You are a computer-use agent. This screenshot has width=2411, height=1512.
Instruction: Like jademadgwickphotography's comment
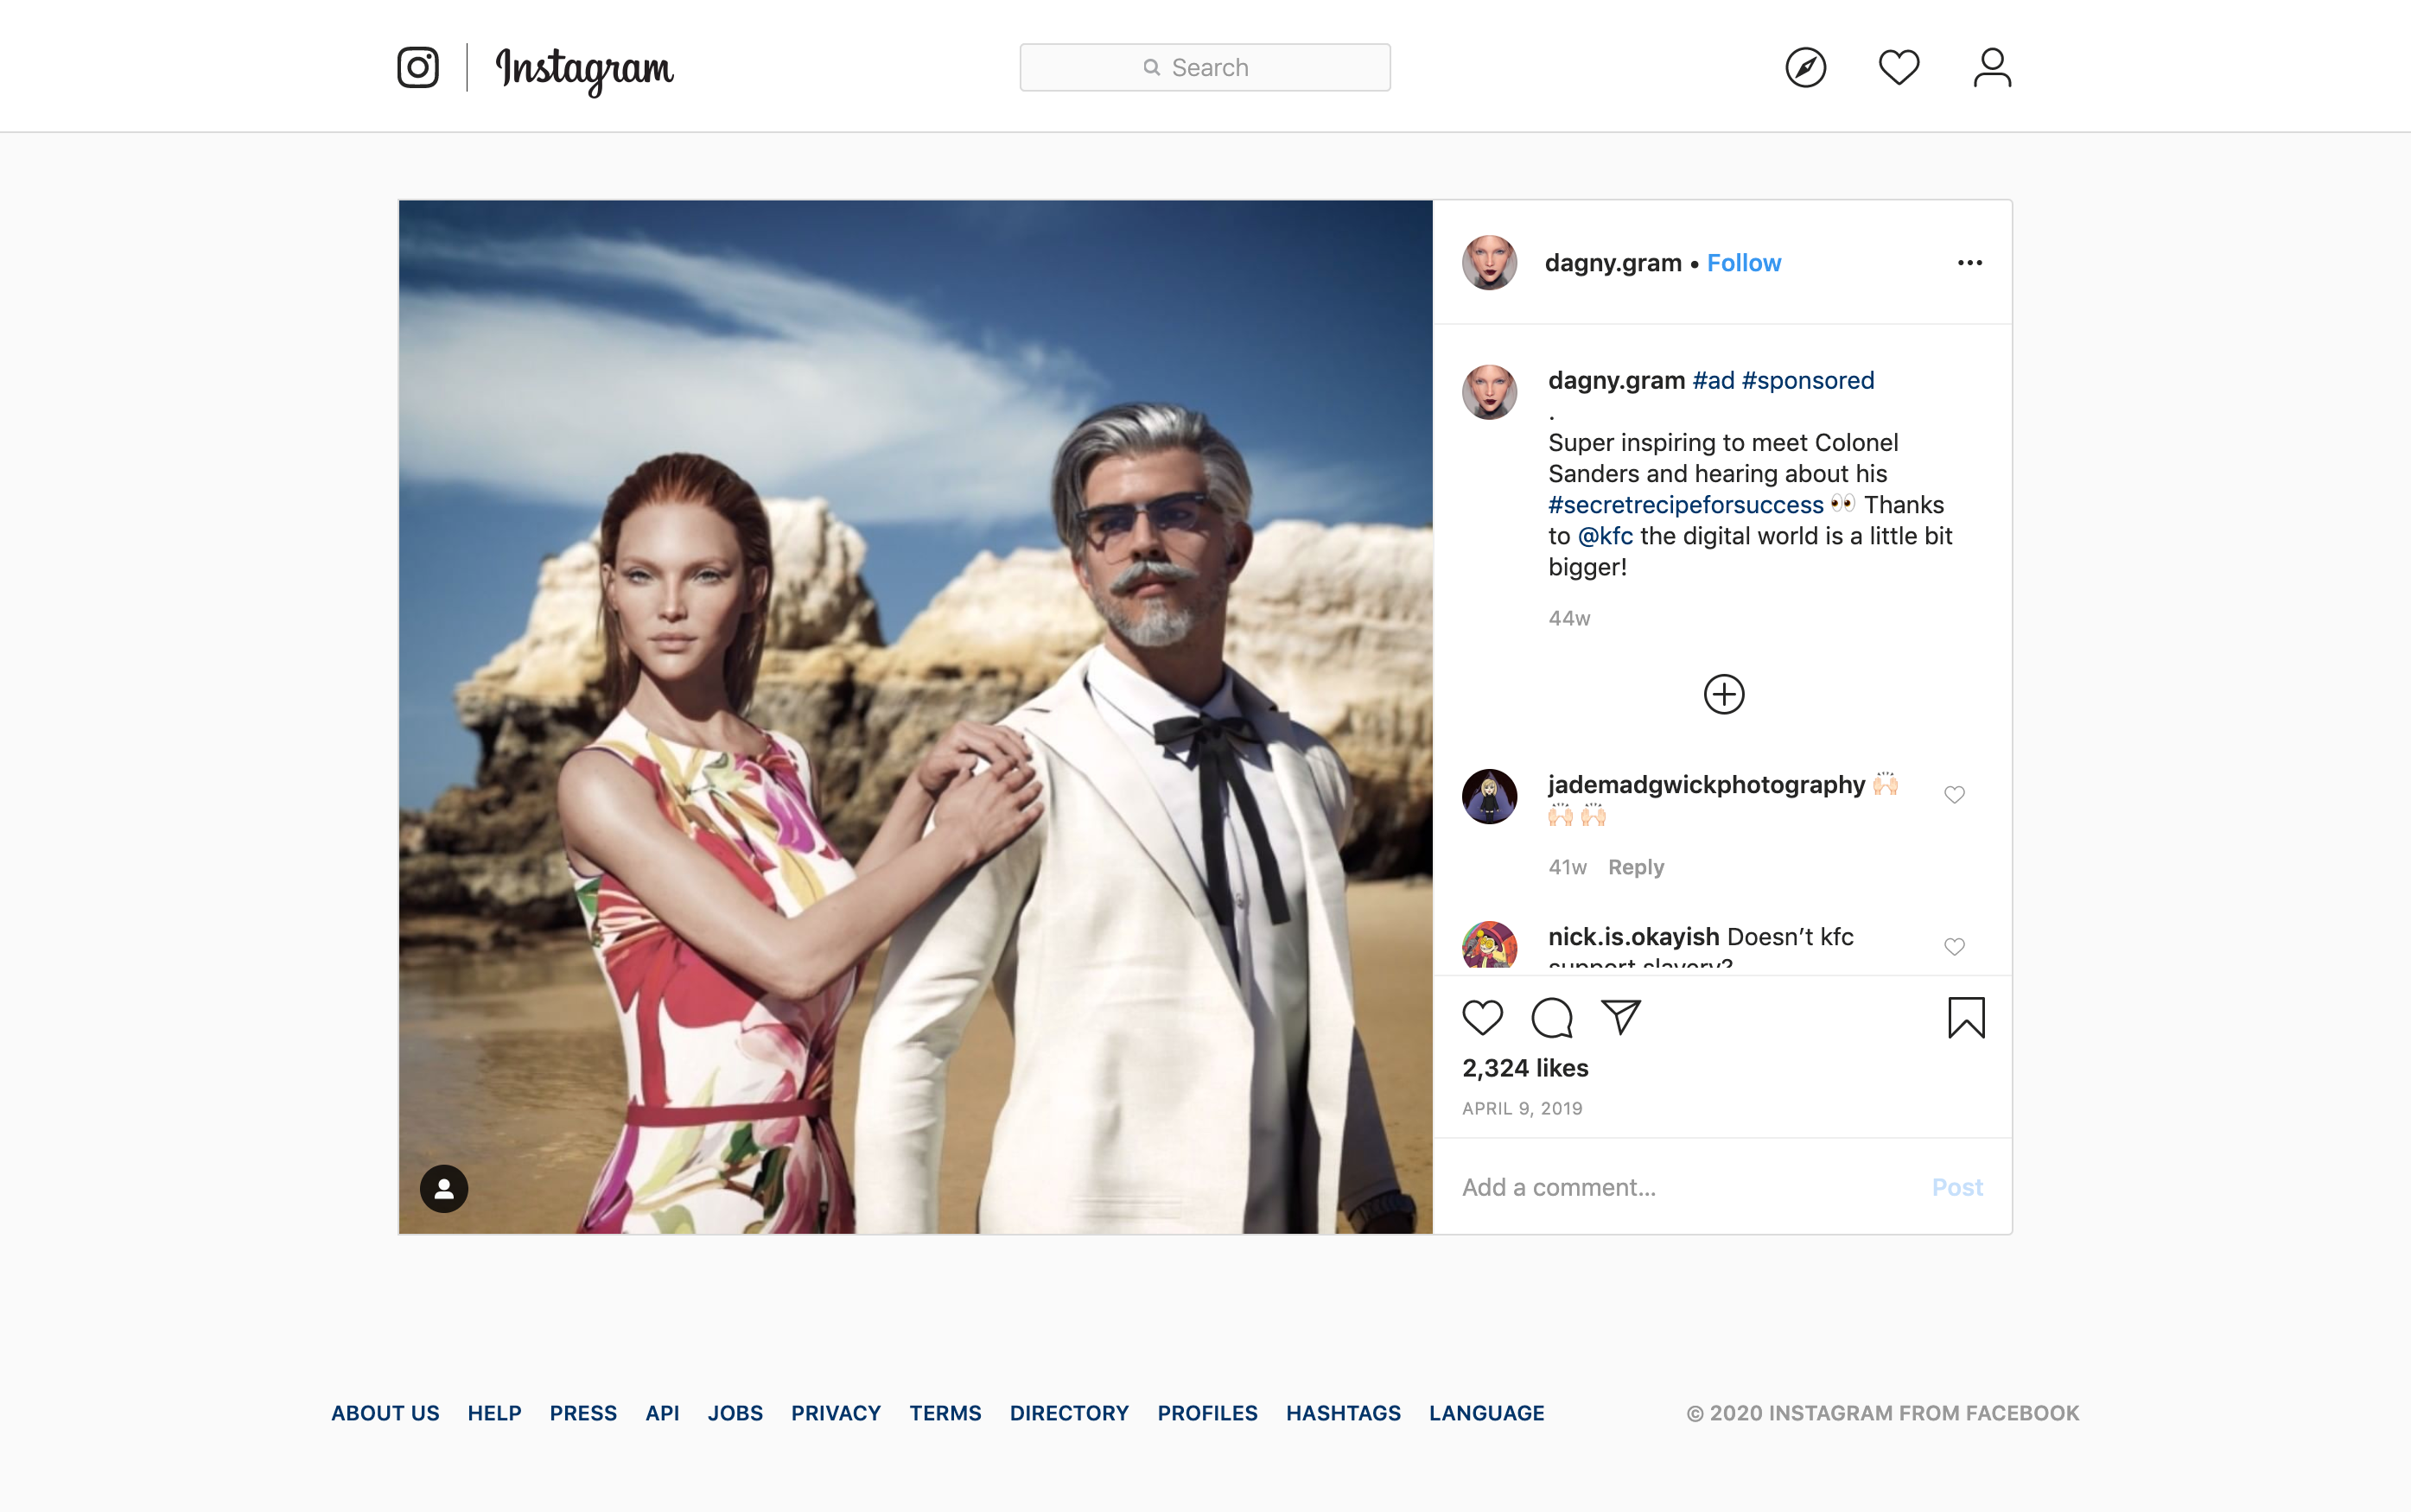1954,795
